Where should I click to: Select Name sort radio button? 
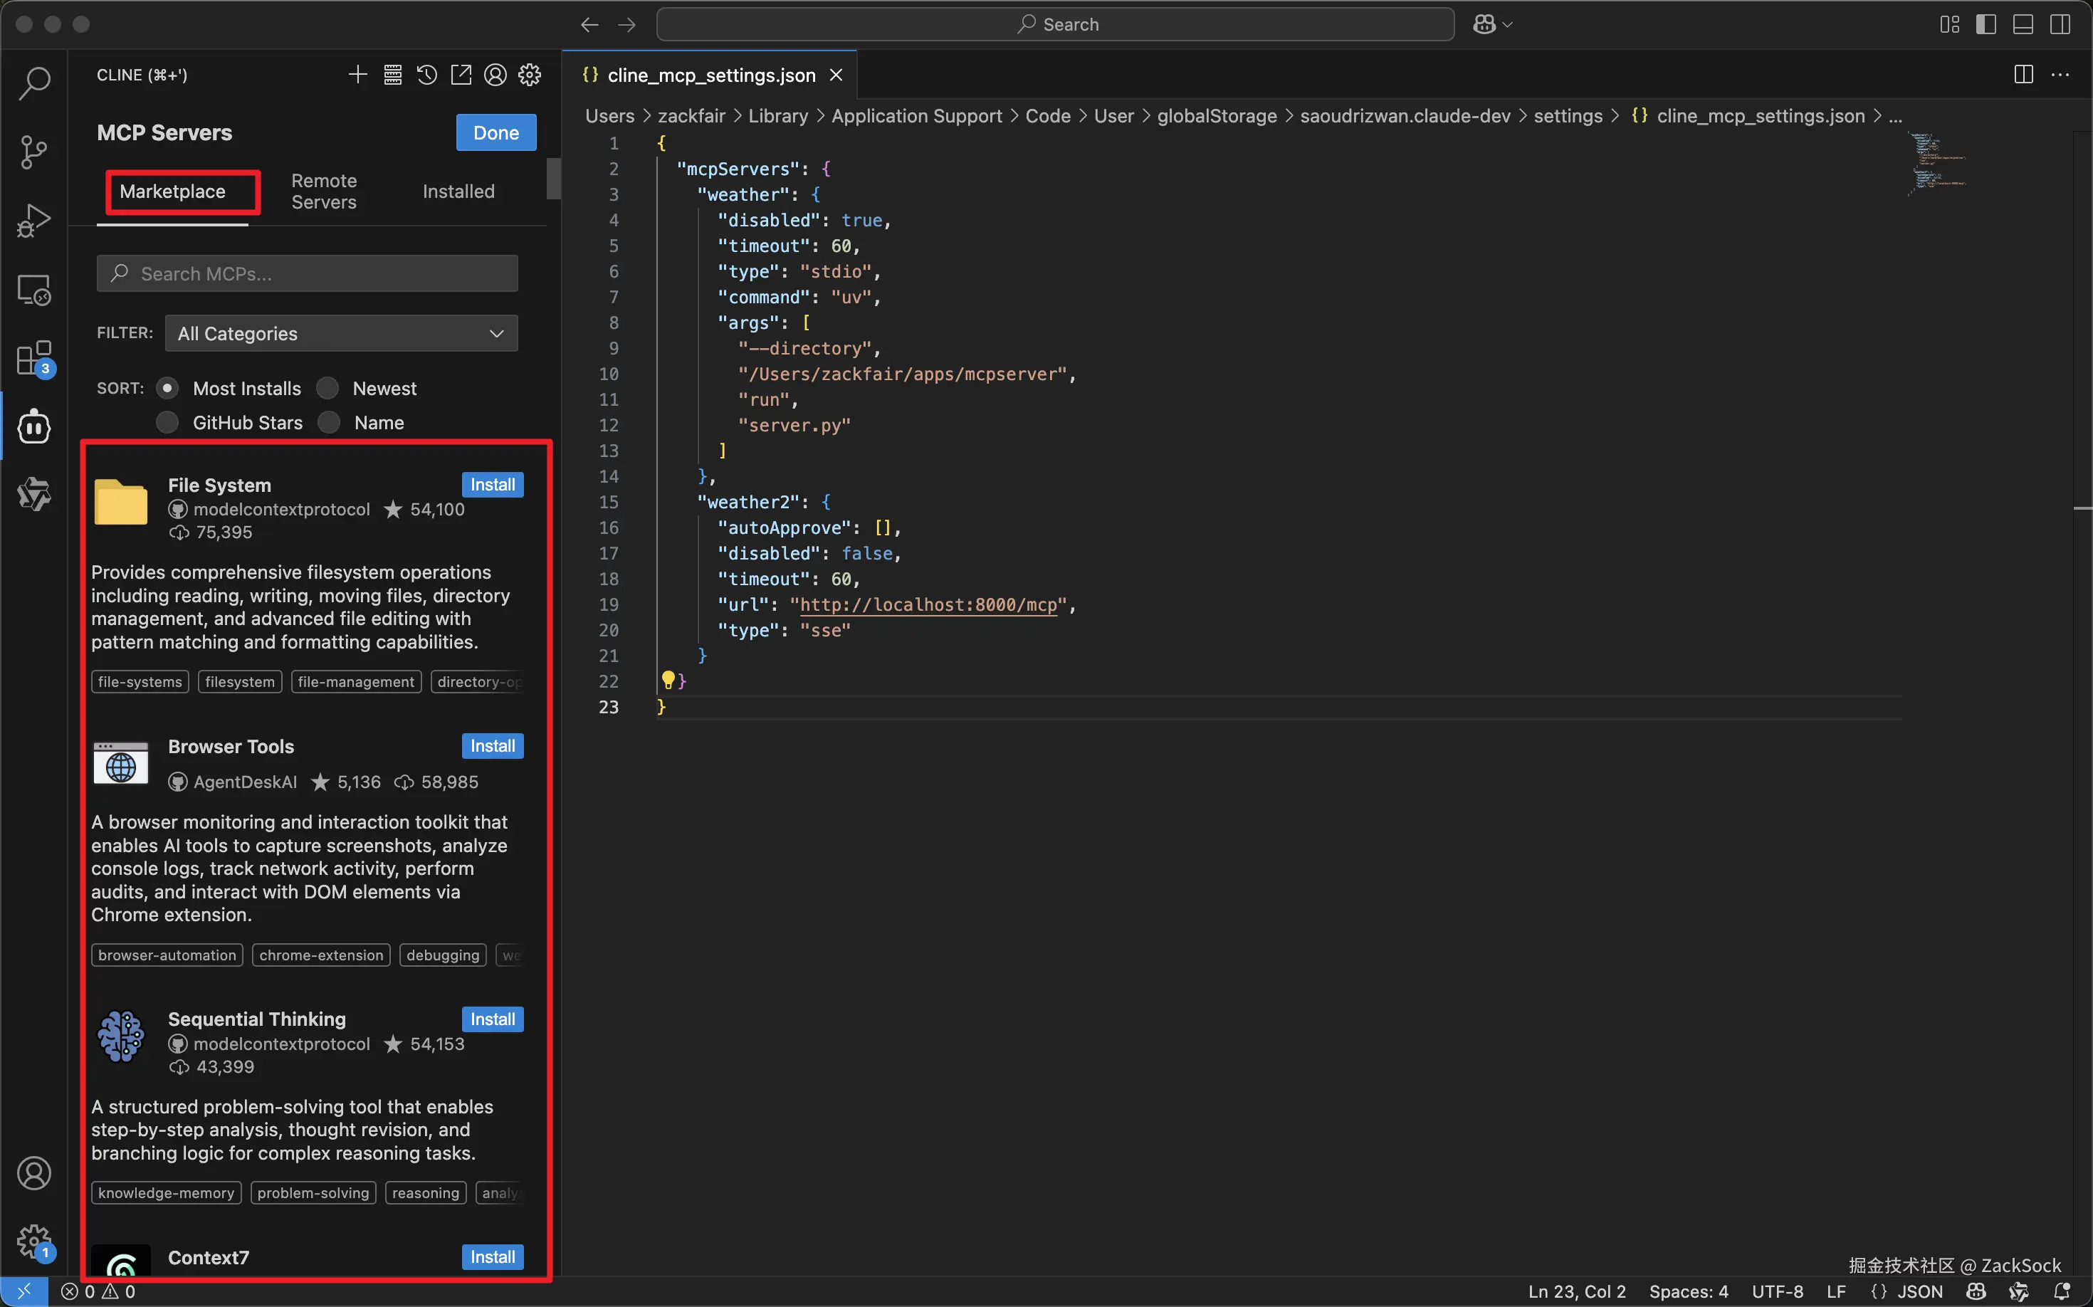328,423
